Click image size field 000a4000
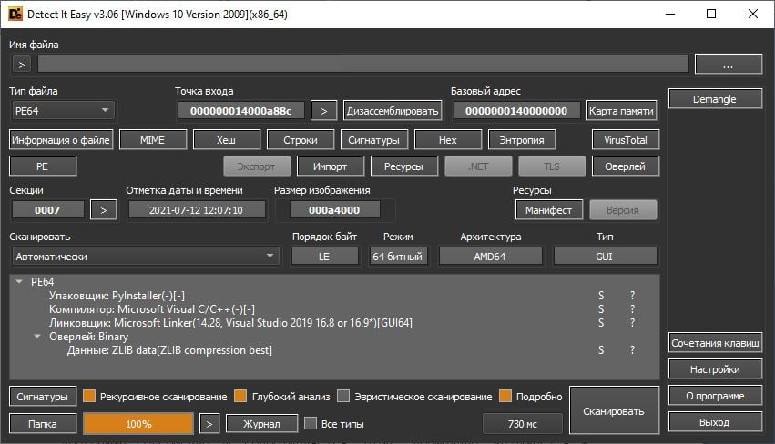 click(x=334, y=210)
